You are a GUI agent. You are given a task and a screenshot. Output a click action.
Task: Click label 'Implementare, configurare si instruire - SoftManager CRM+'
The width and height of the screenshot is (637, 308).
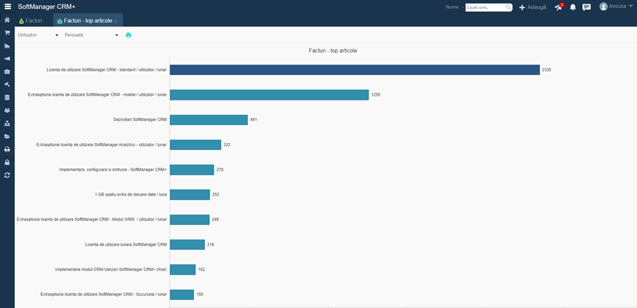click(x=113, y=170)
